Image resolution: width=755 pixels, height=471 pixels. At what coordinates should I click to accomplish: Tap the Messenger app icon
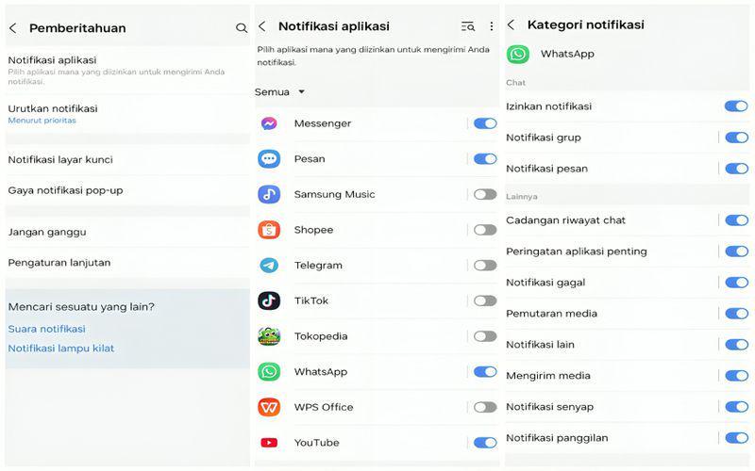pyautogui.click(x=269, y=123)
